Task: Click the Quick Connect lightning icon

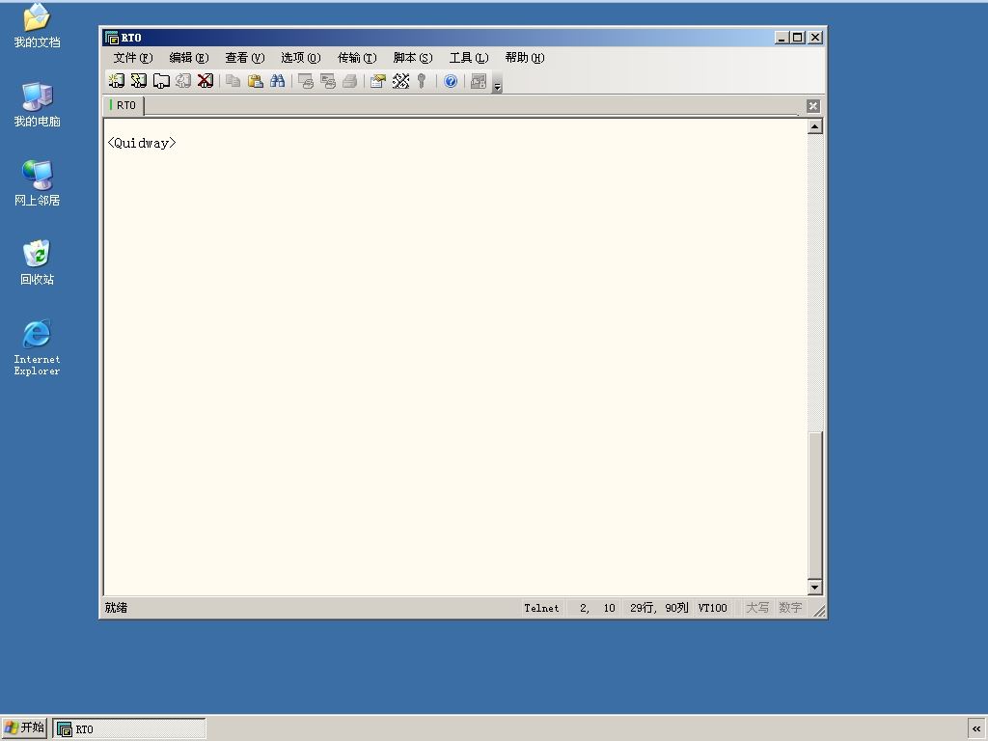Action: [139, 81]
